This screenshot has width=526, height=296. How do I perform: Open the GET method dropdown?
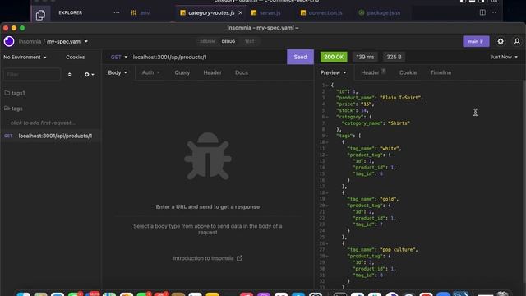click(119, 57)
